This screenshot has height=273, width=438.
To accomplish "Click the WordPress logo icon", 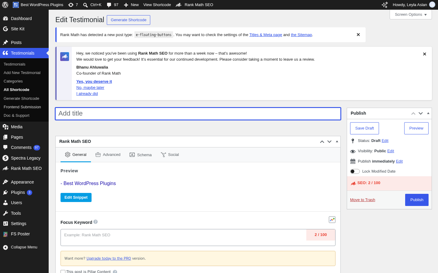I will pyautogui.click(x=5, y=5).
